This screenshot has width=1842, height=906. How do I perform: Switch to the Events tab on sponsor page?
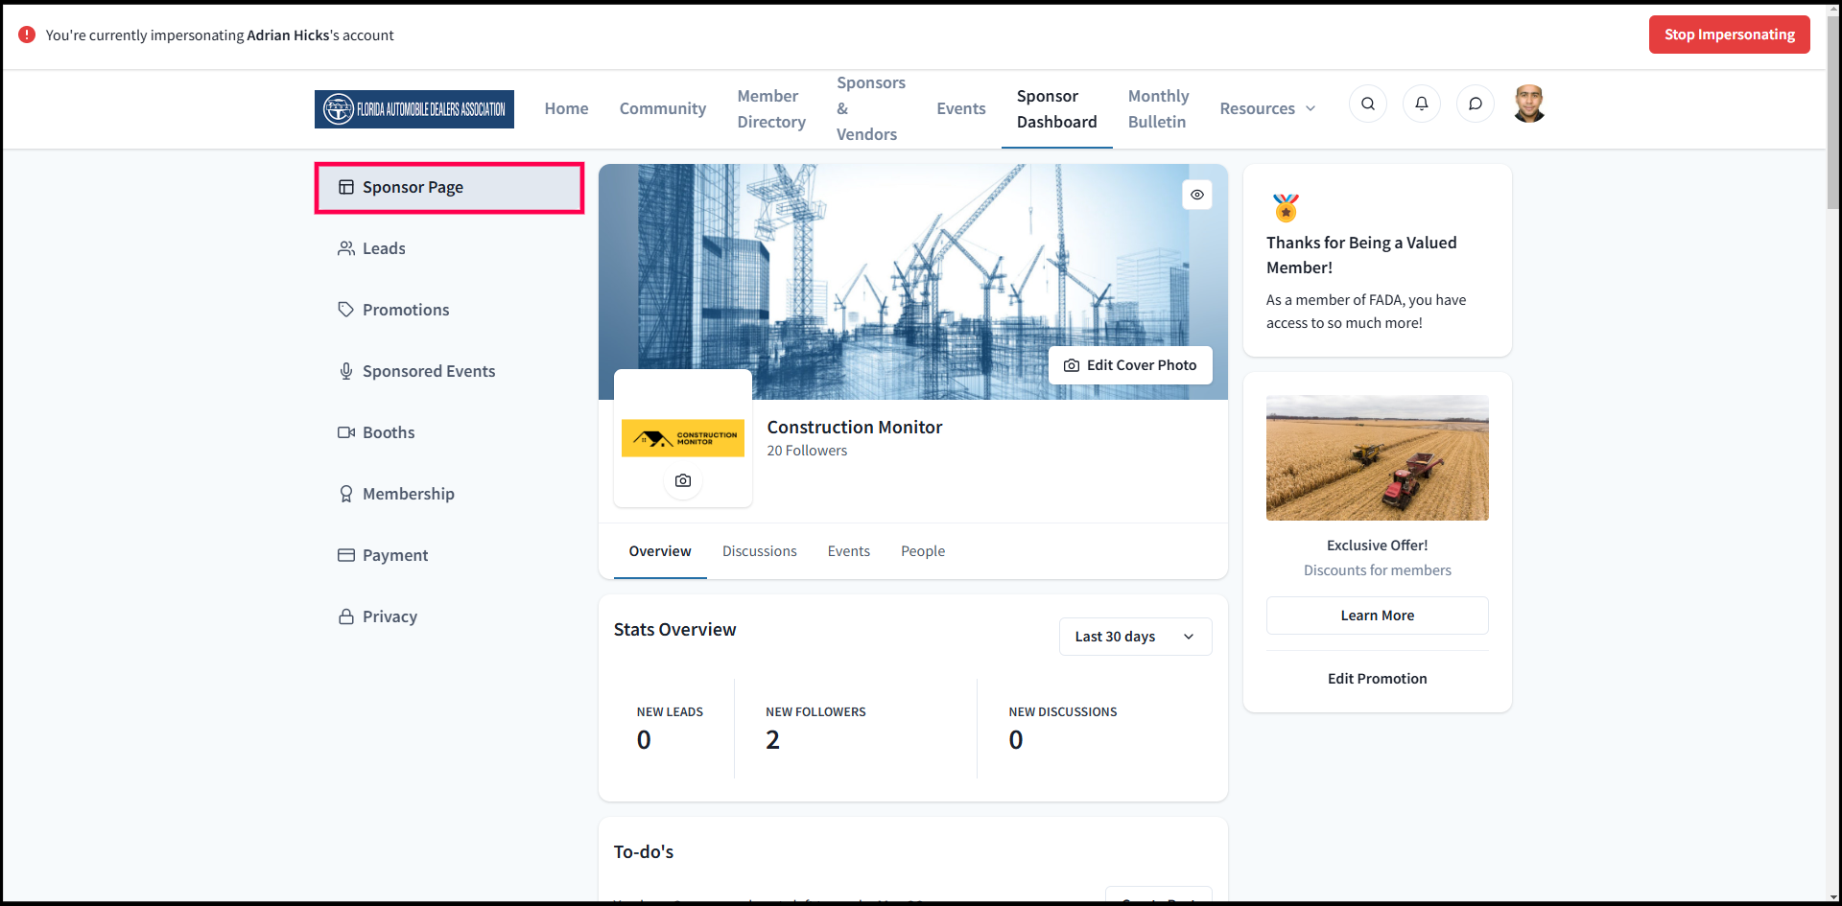pos(849,551)
